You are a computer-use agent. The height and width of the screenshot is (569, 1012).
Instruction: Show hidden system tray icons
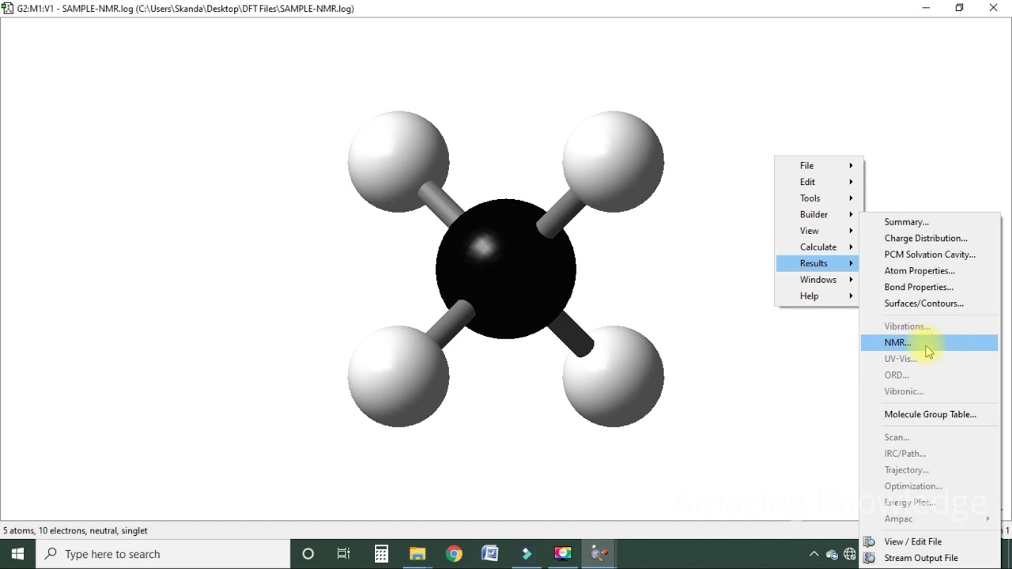814,554
